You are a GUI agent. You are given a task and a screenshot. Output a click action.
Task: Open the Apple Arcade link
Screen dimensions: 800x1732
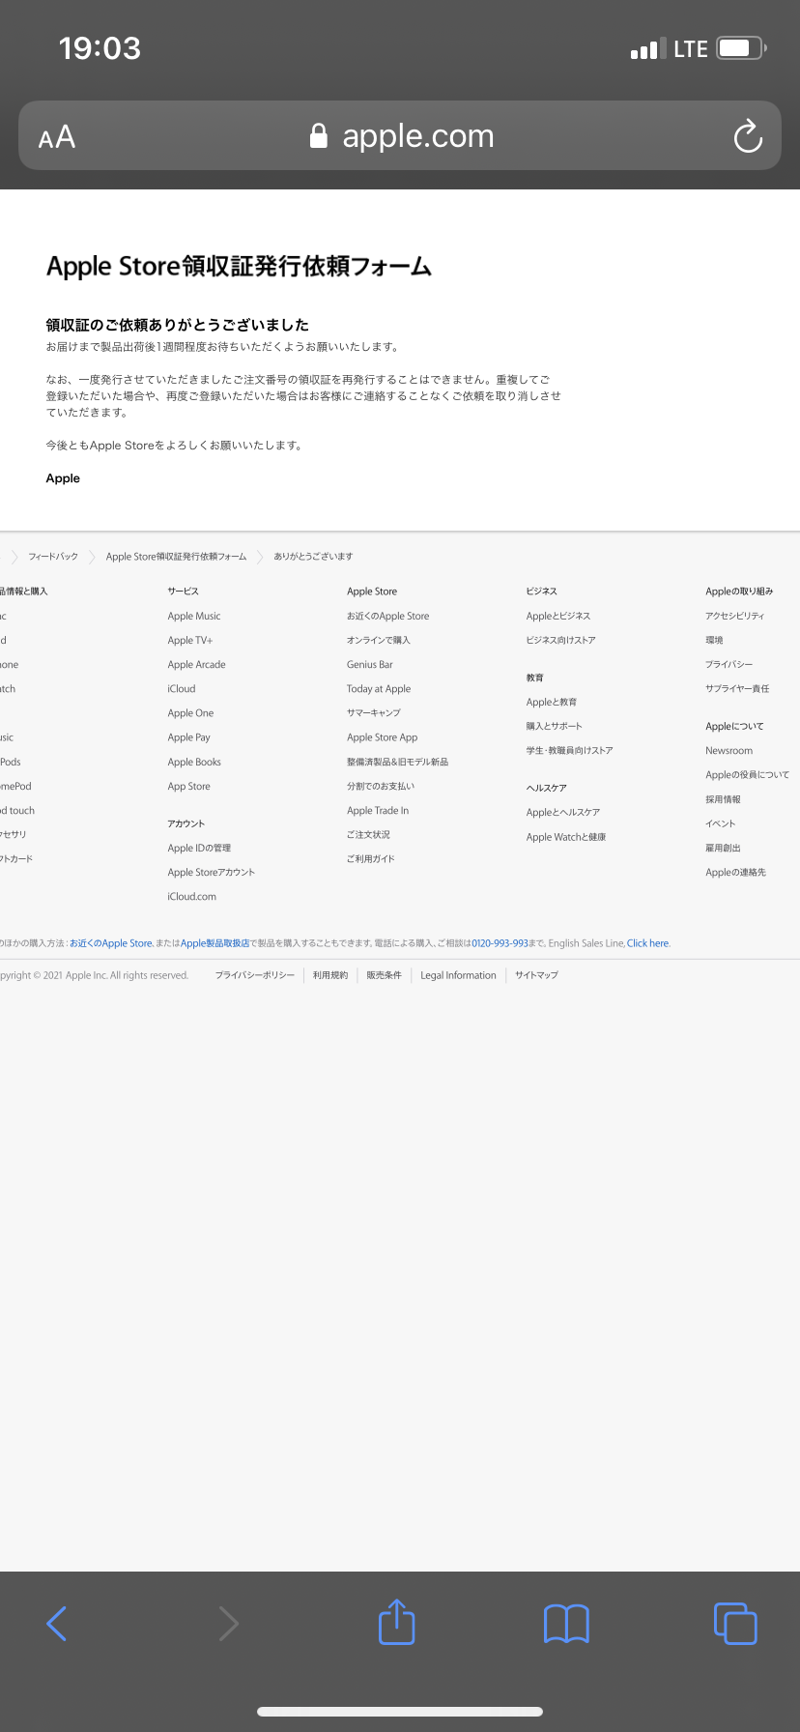196,665
